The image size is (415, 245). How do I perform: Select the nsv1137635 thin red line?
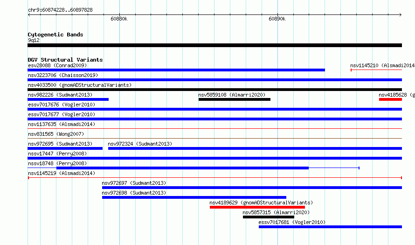point(215,129)
